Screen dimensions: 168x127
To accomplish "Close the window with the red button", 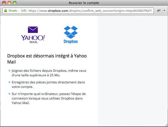I will coord(4,3).
